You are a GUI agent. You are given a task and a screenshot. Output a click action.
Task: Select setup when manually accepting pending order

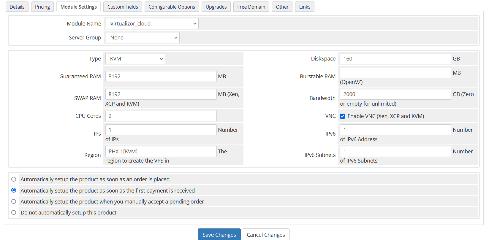[14, 201]
